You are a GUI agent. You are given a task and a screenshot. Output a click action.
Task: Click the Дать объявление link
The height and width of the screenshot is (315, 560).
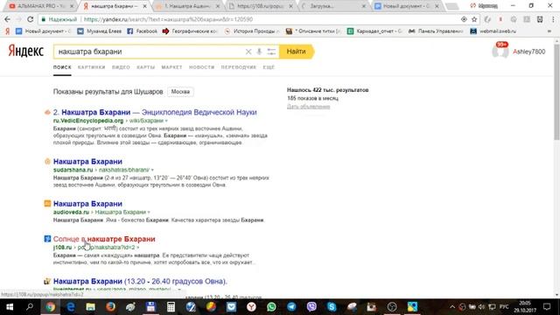[x=309, y=107]
